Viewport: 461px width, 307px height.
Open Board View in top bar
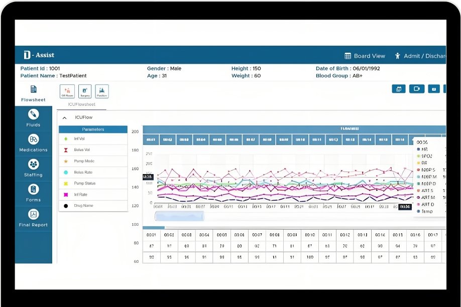(365, 56)
